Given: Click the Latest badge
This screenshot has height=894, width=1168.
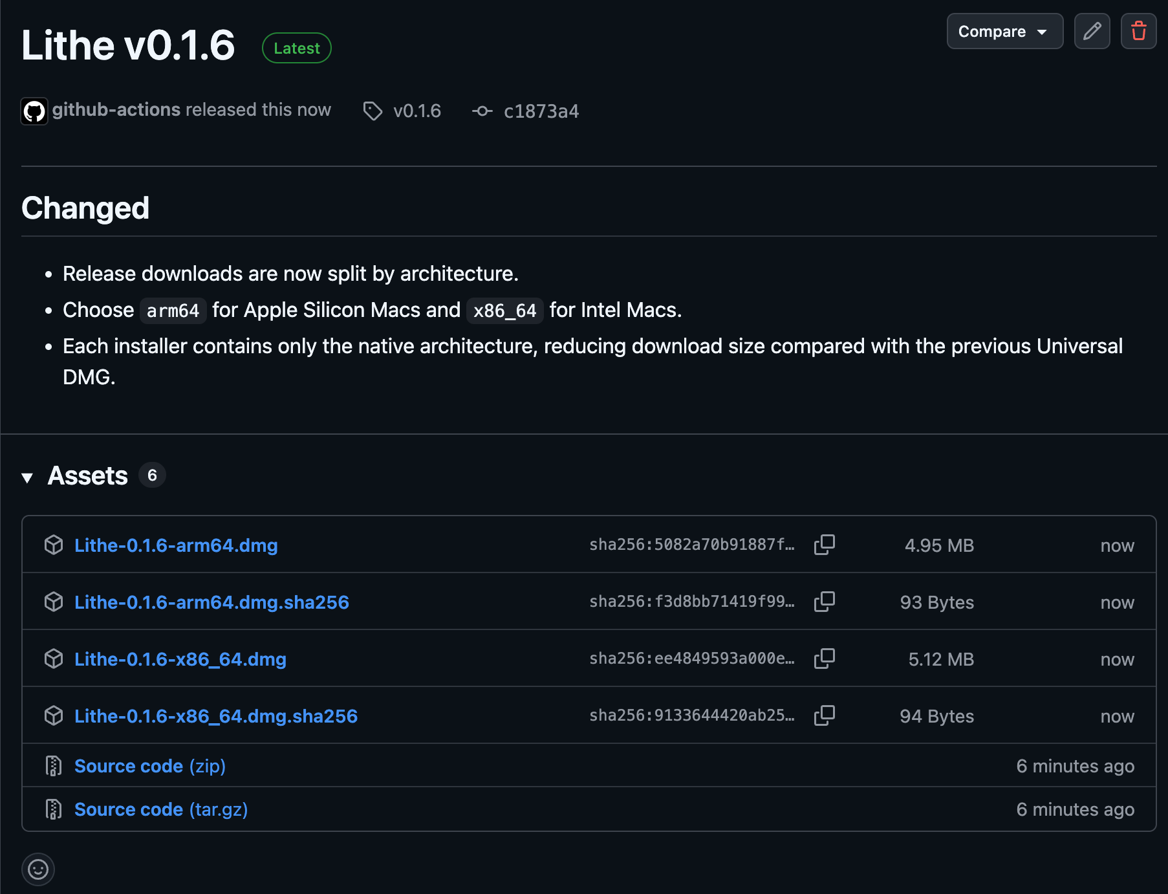Looking at the screenshot, I should click(x=297, y=48).
